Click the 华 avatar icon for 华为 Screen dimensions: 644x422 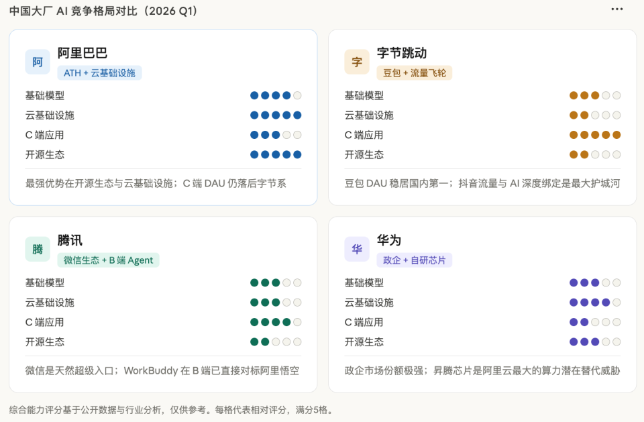(357, 249)
